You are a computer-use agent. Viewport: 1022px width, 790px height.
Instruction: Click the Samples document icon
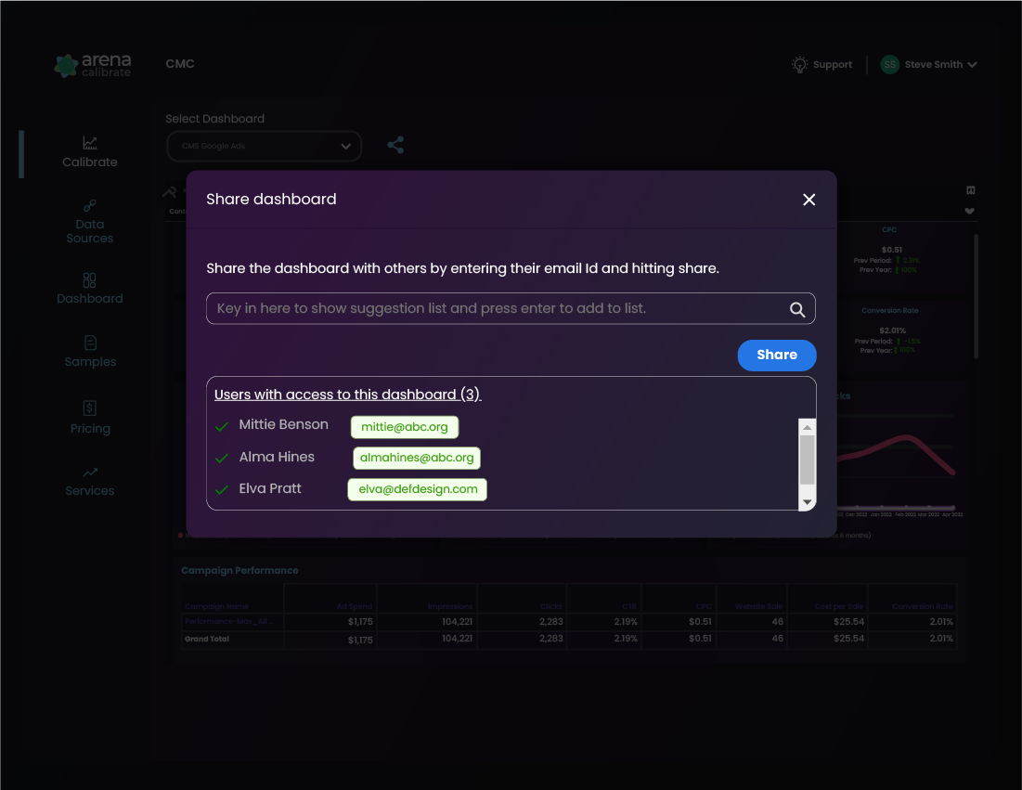click(x=91, y=343)
